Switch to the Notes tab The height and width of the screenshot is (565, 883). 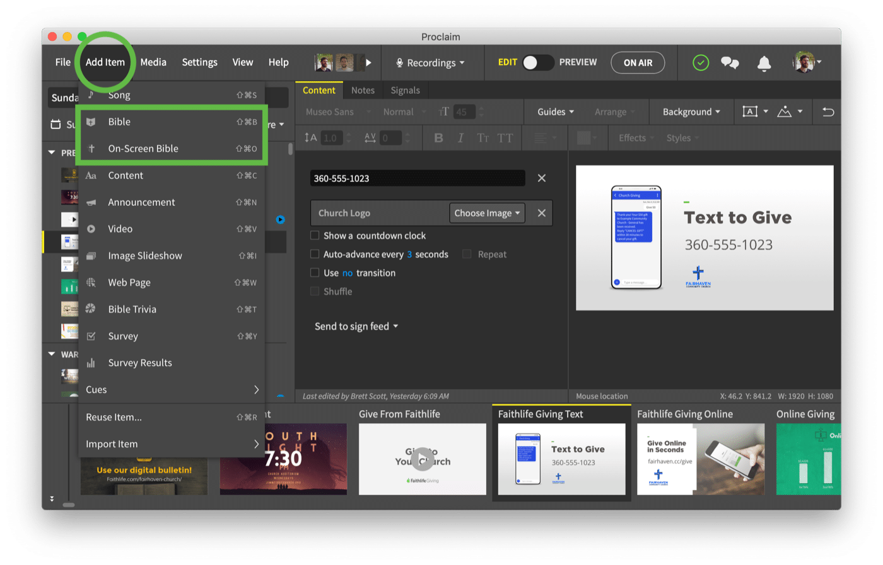click(363, 91)
